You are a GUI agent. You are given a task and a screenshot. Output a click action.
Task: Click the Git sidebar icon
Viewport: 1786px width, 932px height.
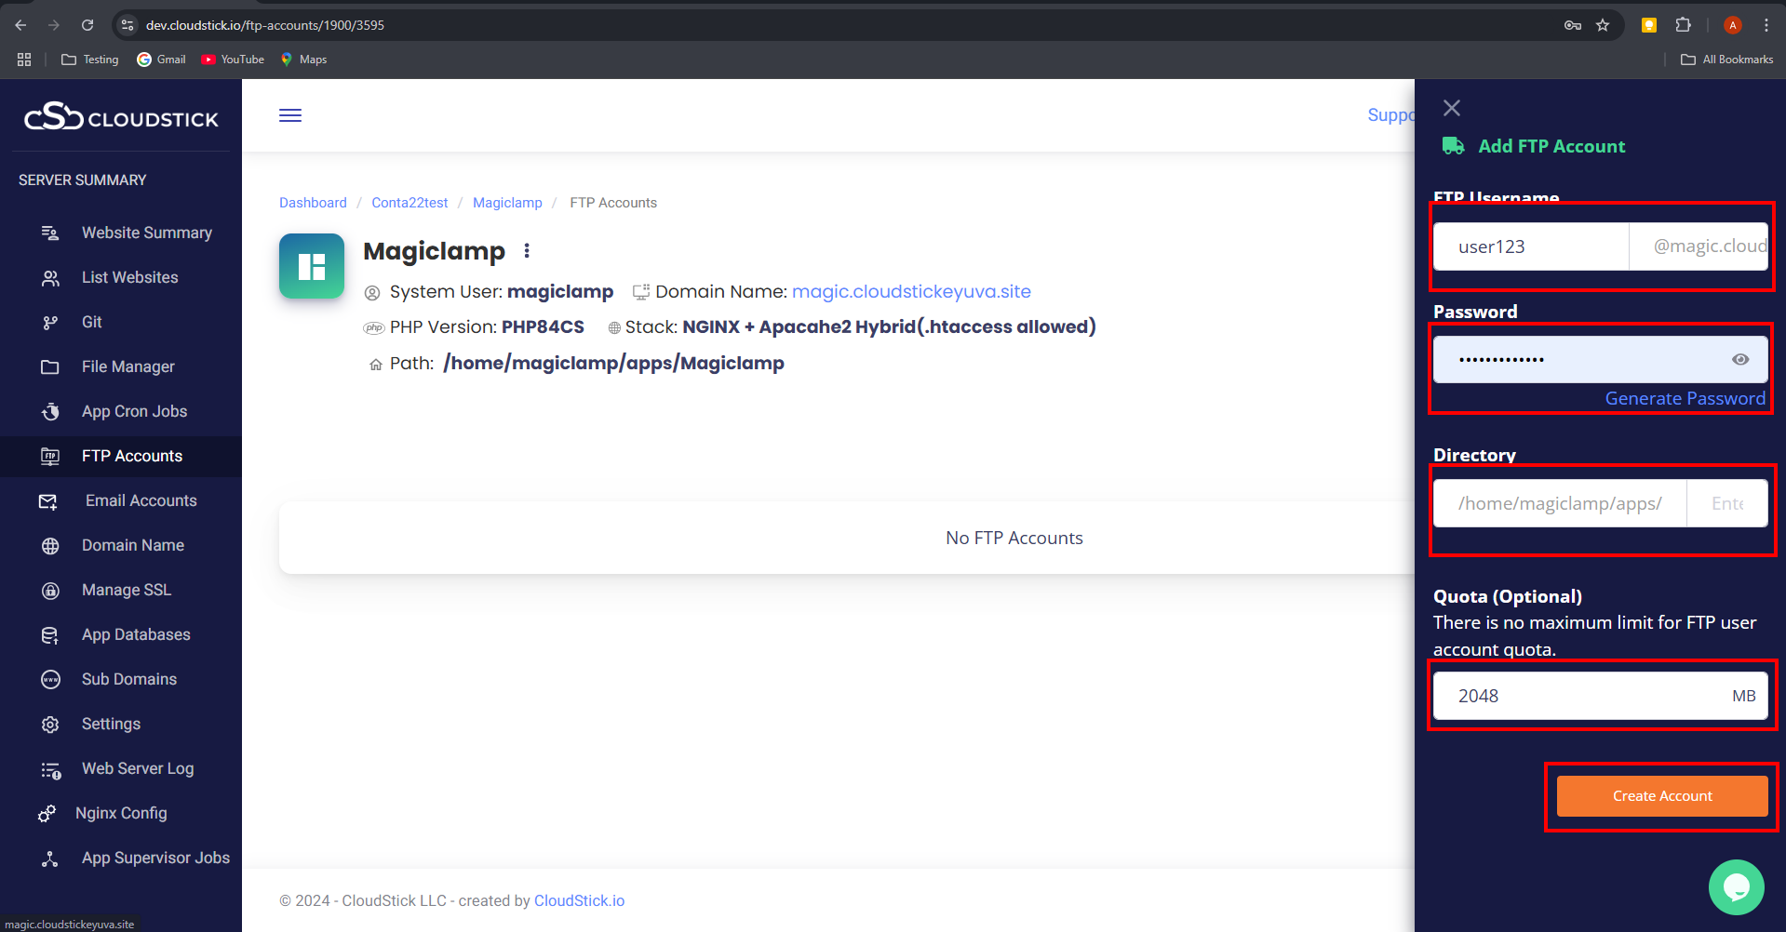coord(50,323)
